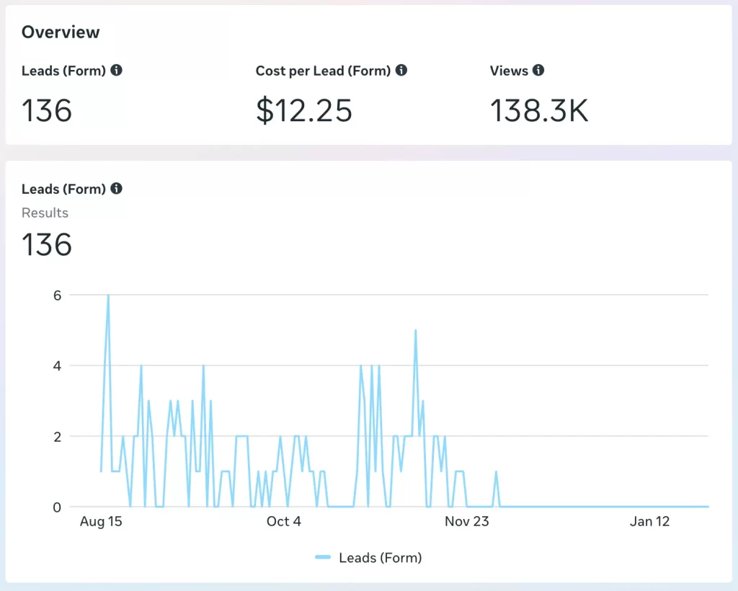Click the 136 value in the Overview card
Screen dimensions: 738x591
[47, 111]
